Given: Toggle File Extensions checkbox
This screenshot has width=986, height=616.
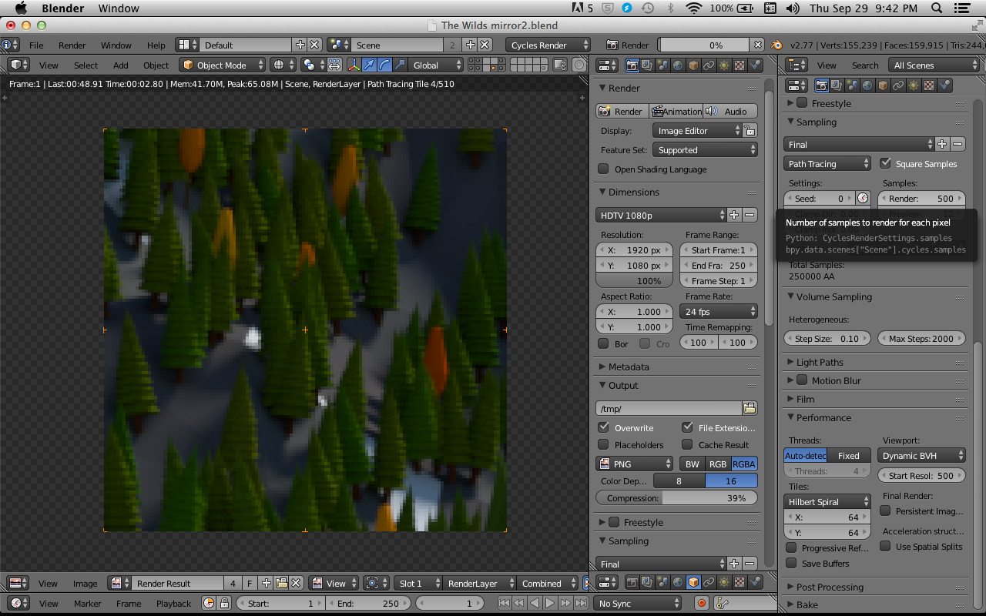Looking at the screenshot, I should [x=687, y=427].
